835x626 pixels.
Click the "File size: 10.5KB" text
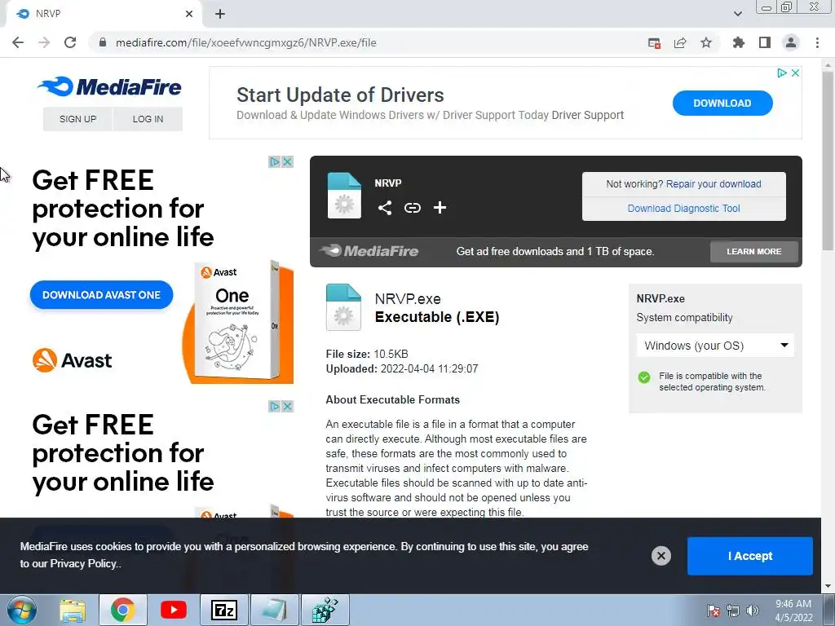367,354
